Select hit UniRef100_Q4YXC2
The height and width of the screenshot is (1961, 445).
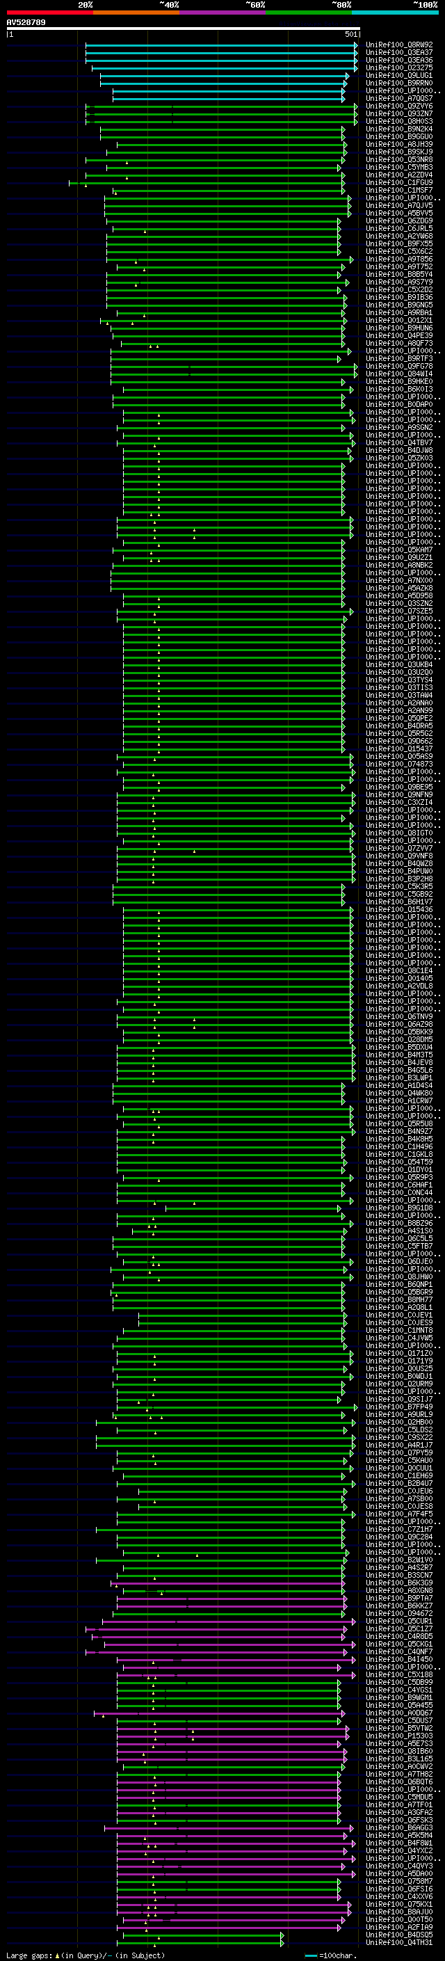pyautogui.click(x=399, y=1850)
